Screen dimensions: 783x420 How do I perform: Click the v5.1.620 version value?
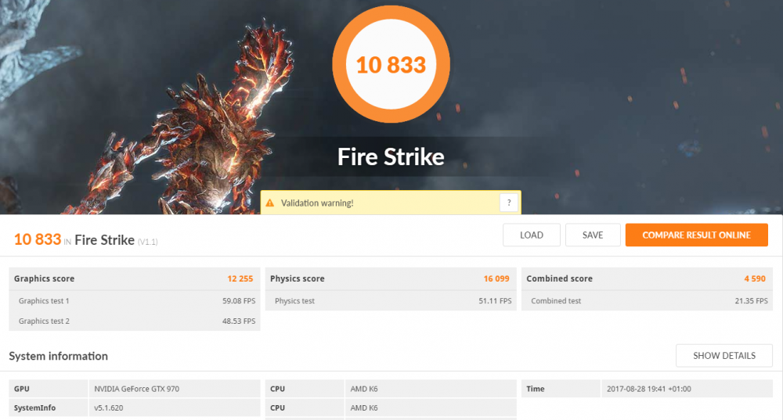pyautogui.click(x=108, y=407)
